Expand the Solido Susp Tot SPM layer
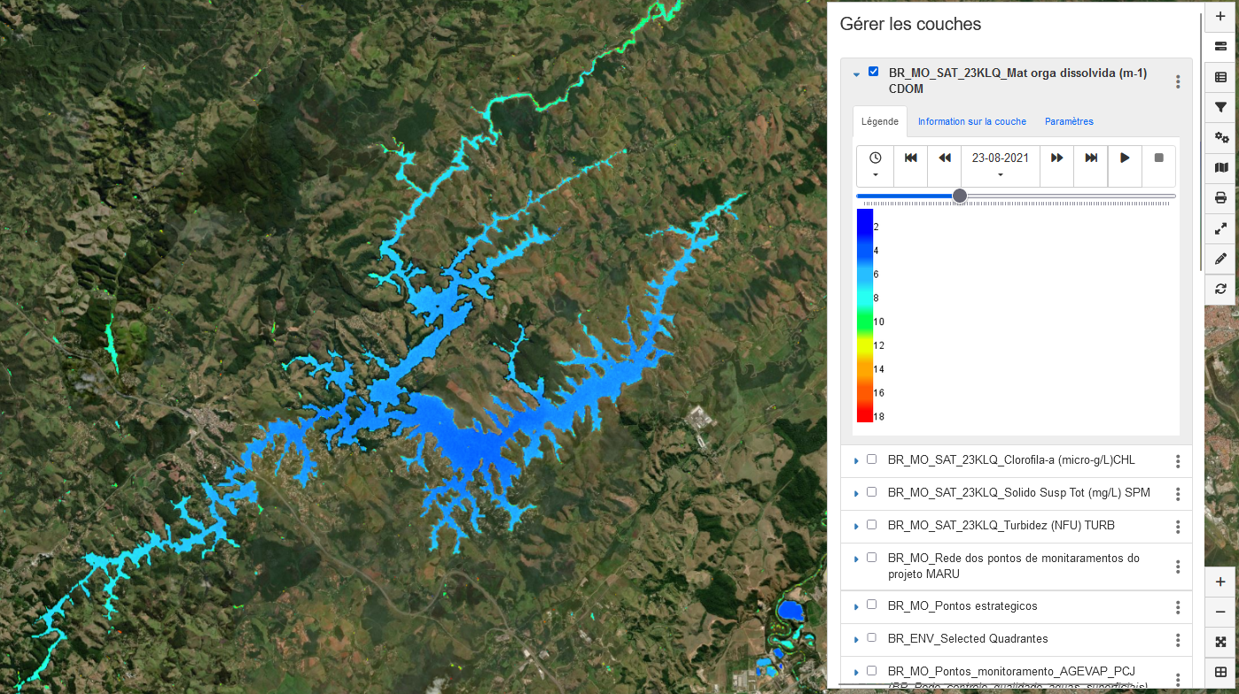Screen dimensions: 1239x694 [x=856, y=493]
